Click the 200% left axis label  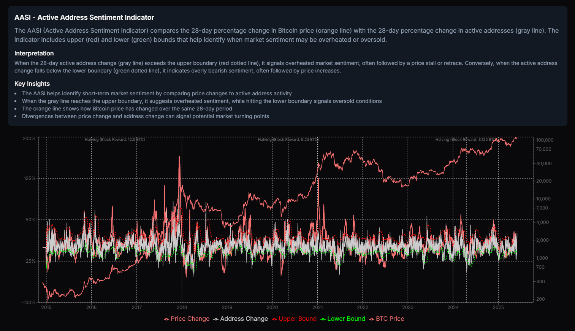click(29, 139)
